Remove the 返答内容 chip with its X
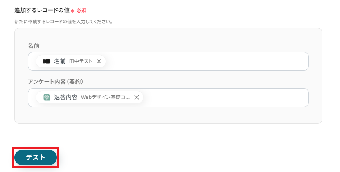The width and height of the screenshot is (340, 172). pyautogui.click(x=137, y=97)
